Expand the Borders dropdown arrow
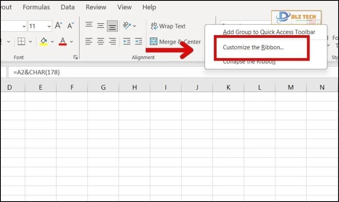The width and height of the screenshot is (339, 202). point(30,42)
